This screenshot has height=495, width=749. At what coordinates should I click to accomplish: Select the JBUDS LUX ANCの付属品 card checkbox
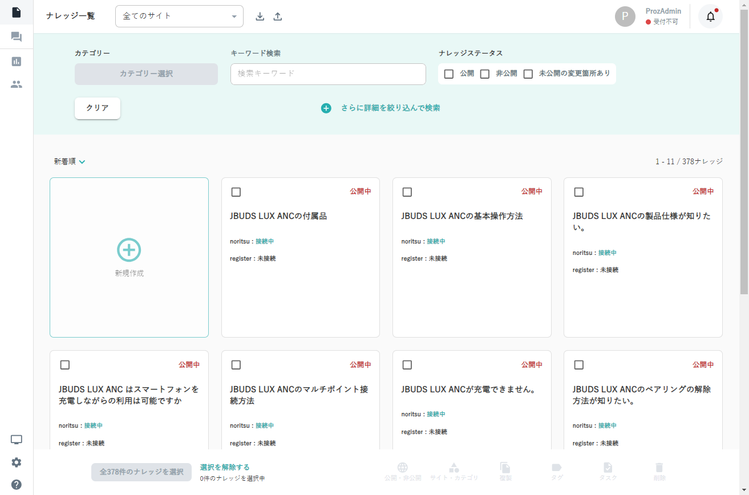point(236,192)
